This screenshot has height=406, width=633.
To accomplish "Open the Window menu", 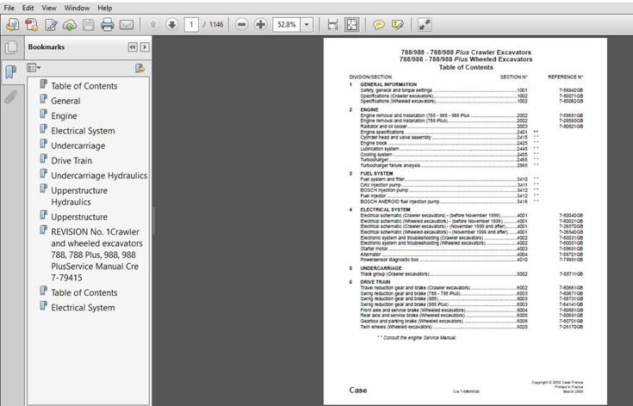I will (x=77, y=8).
